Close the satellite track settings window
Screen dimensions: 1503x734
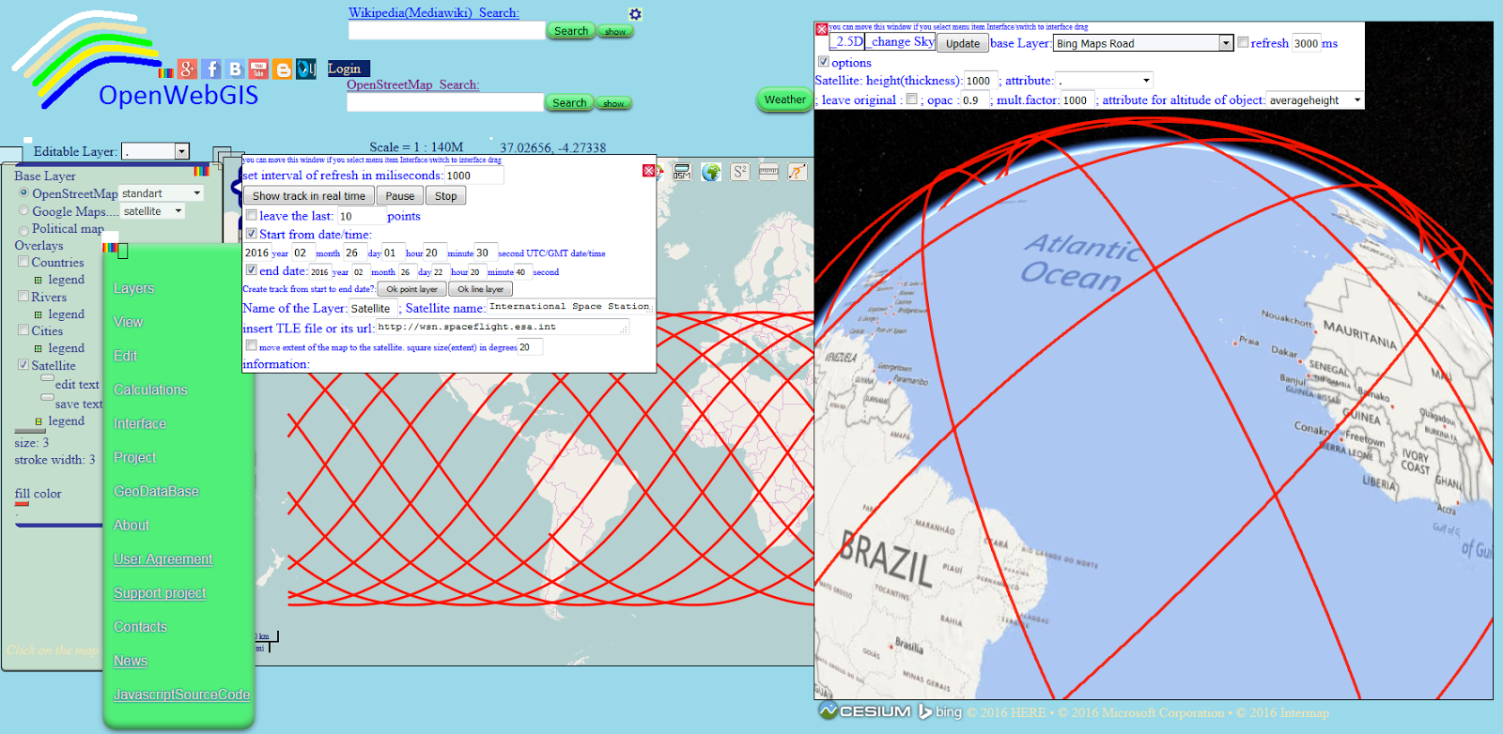(648, 170)
